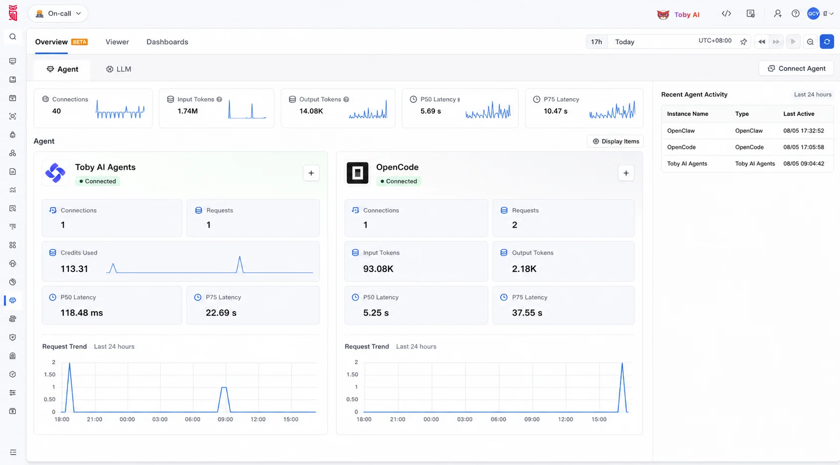Open the Dashboards tab
The width and height of the screenshot is (840, 465).
167,42
